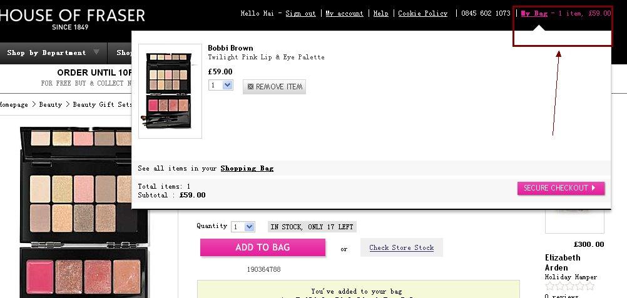Click the Sign out link
The width and height of the screenshot is (627, 298).
click(x=301, y=13)
